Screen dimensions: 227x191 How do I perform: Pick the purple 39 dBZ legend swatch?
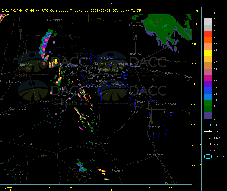coord(208,84)
